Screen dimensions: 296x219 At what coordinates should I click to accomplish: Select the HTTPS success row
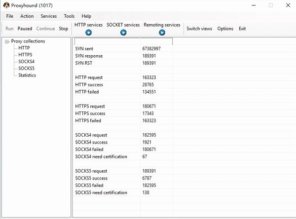pos(123,113)
